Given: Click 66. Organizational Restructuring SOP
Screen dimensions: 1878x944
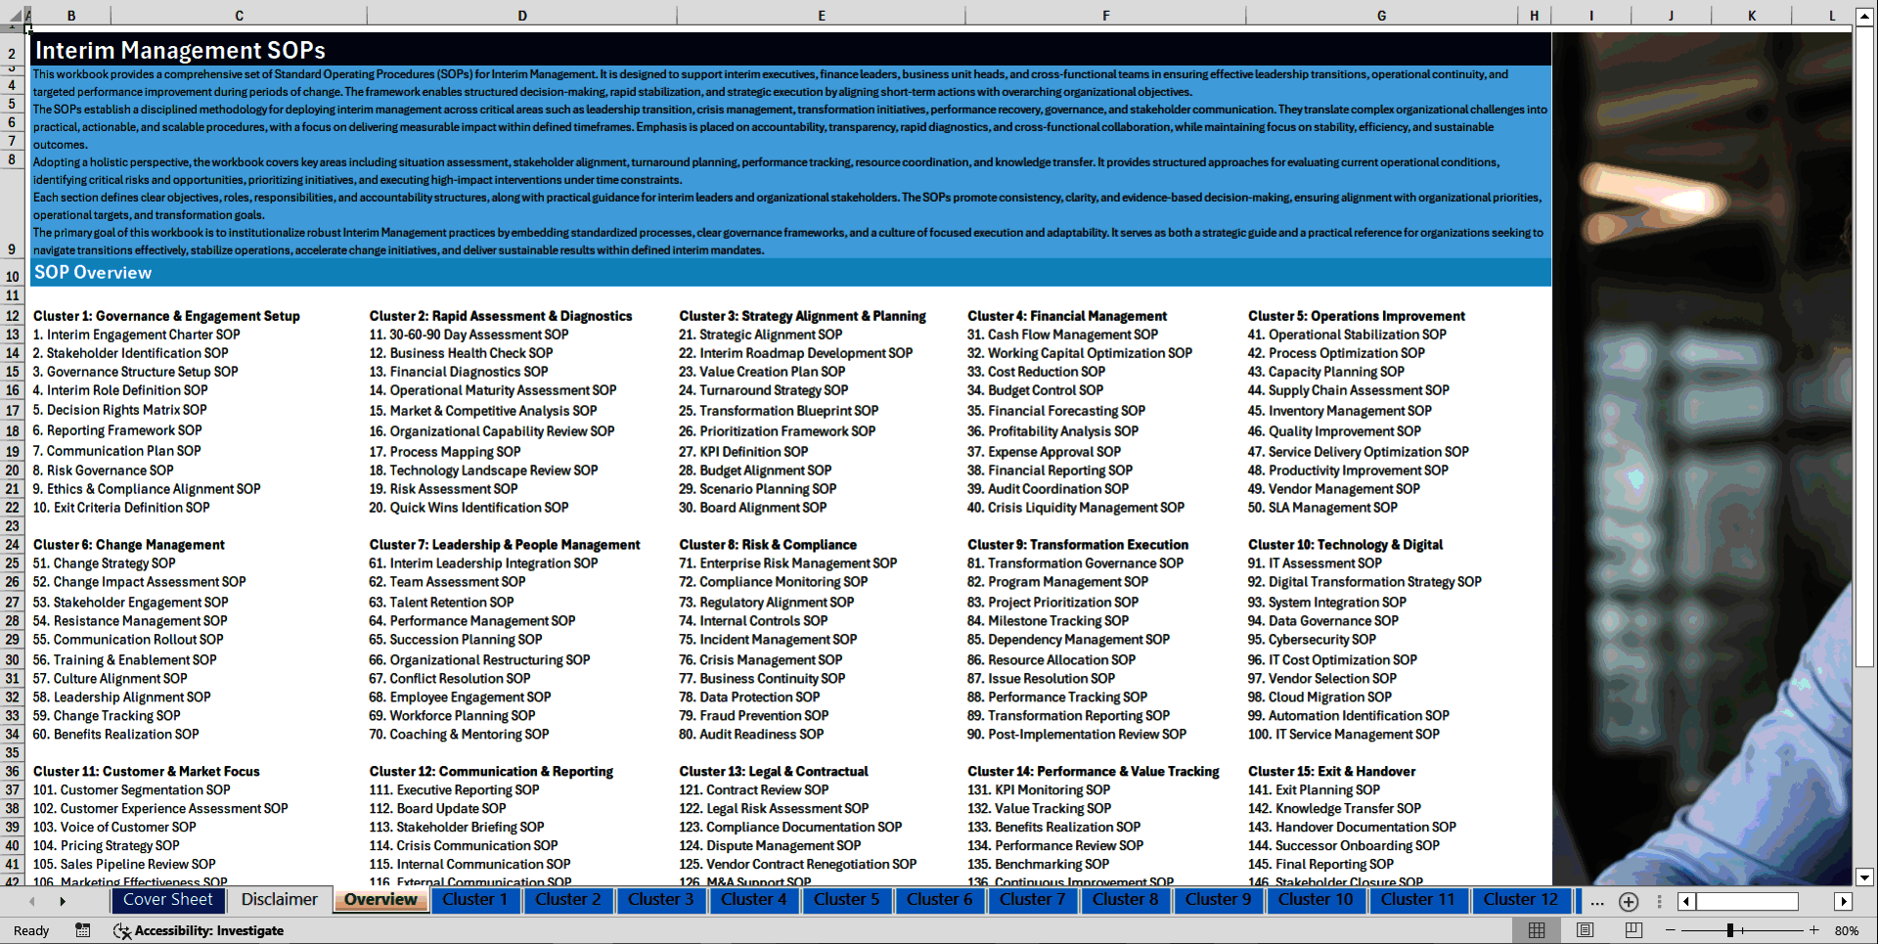Looking at the screenshot, I should pyautogui.click(x=479, y=660).
